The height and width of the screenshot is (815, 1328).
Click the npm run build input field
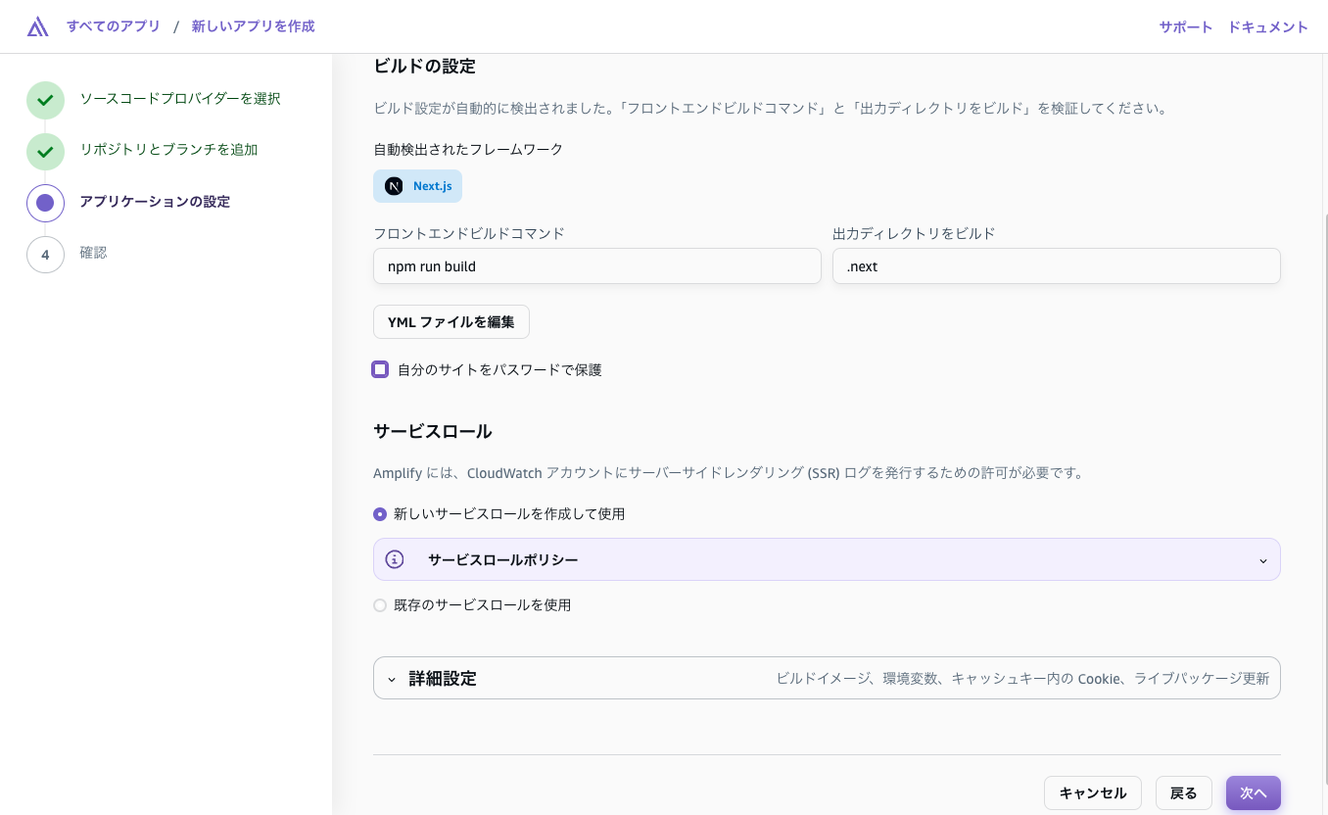tap(597, 266)
